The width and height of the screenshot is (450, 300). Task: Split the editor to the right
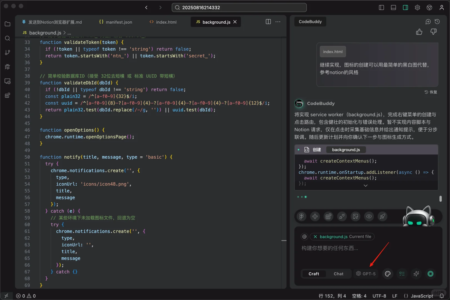coord(268,22)
